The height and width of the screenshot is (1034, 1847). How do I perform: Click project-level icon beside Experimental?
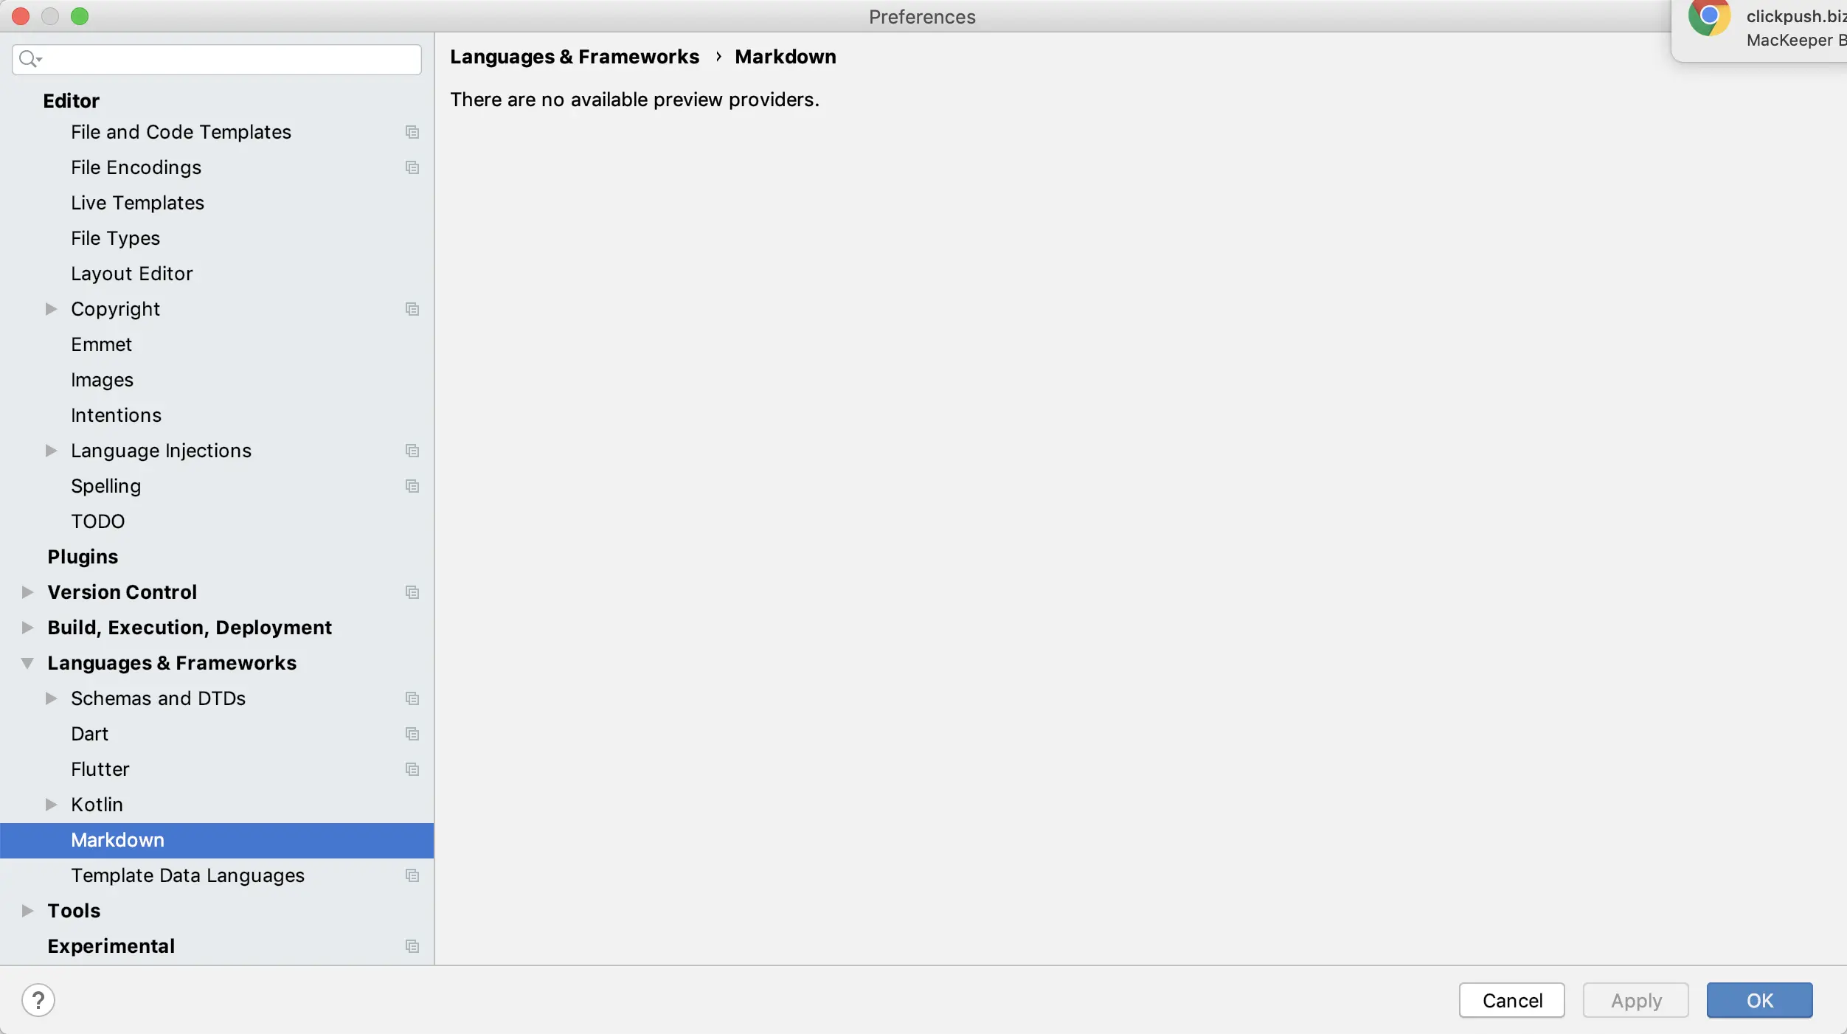click(x=412, y=946)
